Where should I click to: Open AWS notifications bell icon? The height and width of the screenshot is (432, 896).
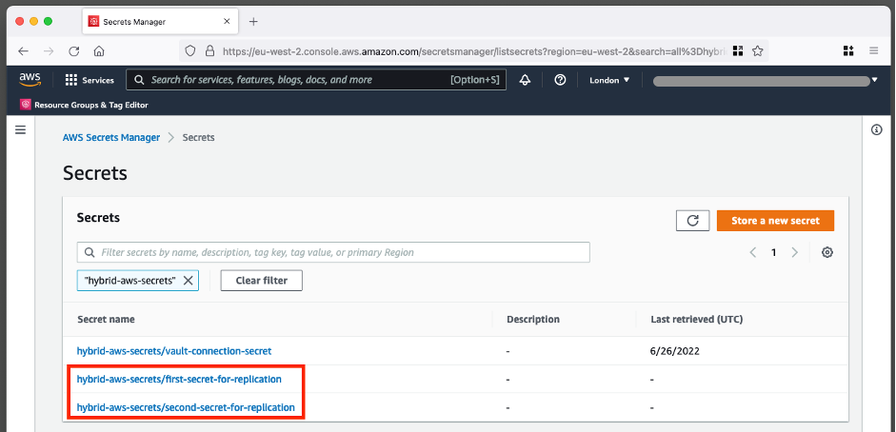pos(525,81)
